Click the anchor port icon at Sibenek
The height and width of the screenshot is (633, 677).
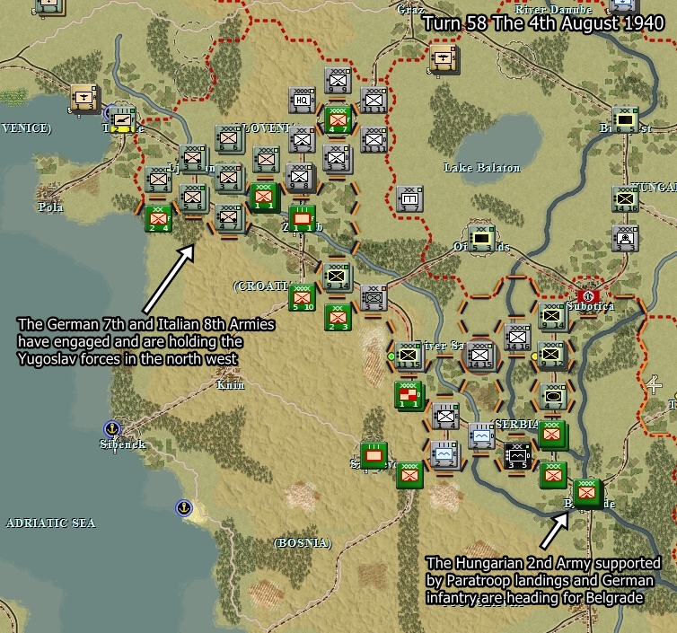pyautogui.click(x=112, y=429)
